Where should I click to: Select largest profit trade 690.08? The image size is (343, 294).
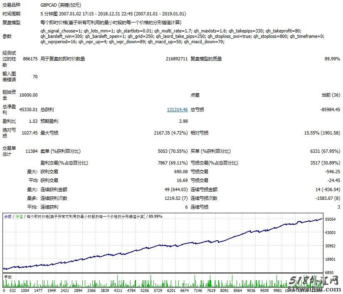(181, 172)
